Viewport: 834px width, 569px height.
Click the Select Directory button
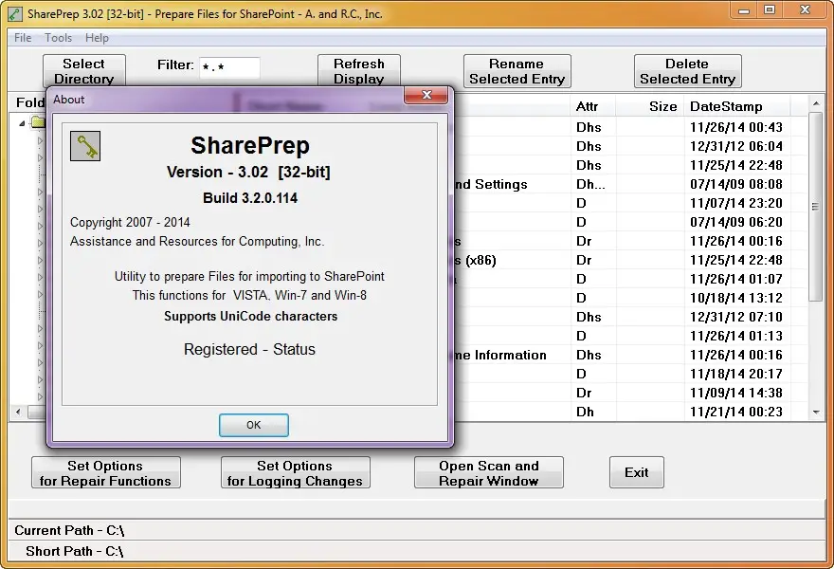pos(84,71)
